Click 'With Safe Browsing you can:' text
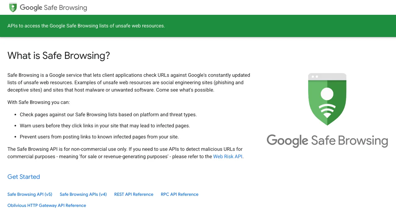The image size is (396, 222). 39,102
